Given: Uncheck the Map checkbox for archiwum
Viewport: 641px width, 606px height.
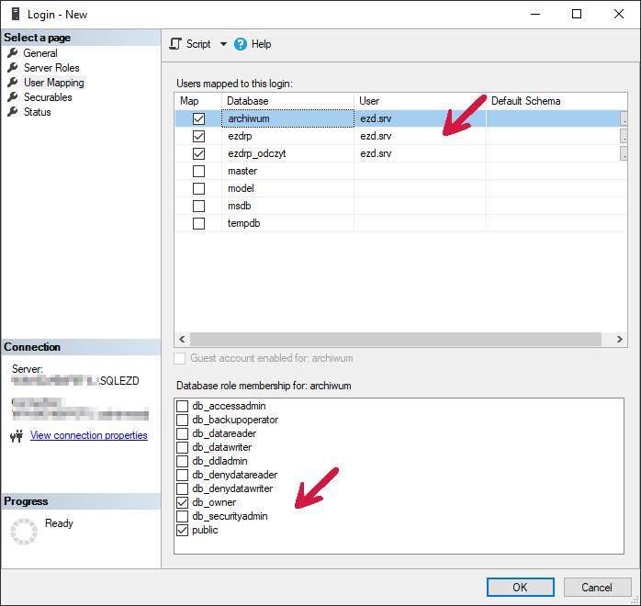Looking at the screenshot, I should click(198, 118).
